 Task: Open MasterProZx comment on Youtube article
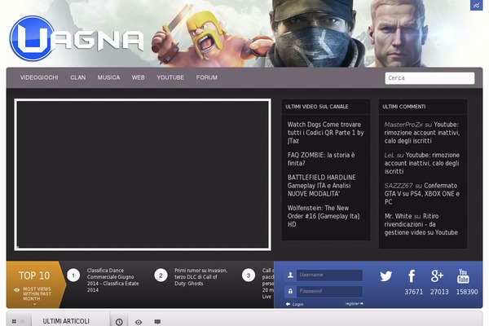coord(422,133)
